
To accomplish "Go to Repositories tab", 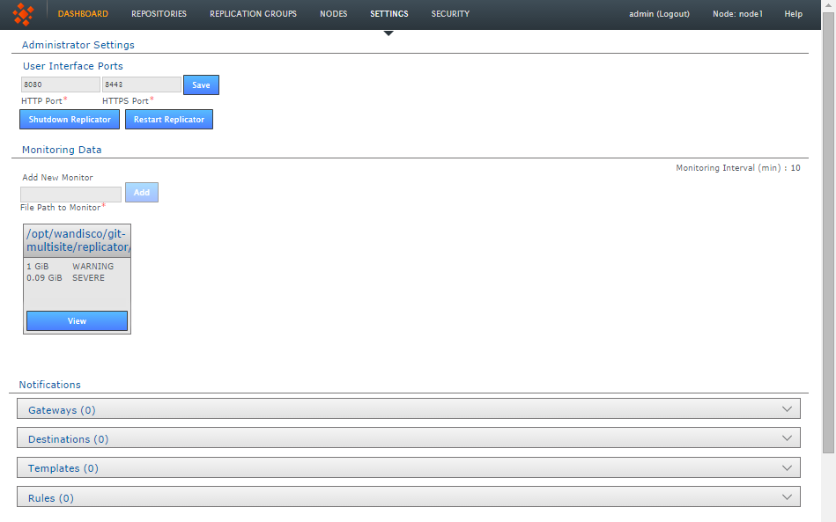I will [x=159, y=14].
